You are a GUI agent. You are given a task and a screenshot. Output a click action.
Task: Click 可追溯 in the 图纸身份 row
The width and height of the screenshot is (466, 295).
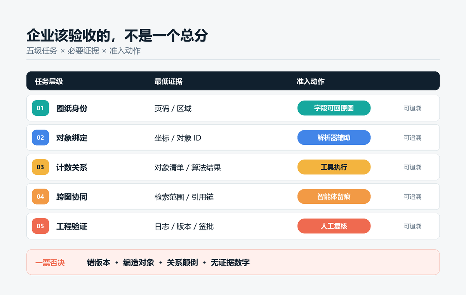point(412,108)
